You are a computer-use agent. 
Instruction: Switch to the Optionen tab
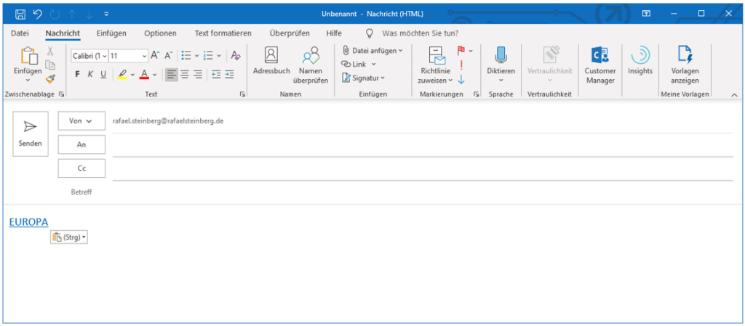point(161,33)
